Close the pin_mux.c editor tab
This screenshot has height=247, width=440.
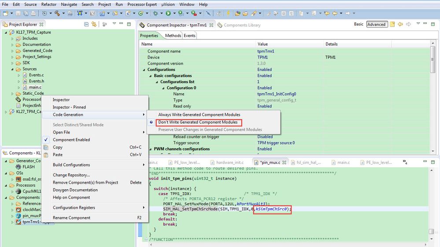pyautogui.click(x=284, y=162)
